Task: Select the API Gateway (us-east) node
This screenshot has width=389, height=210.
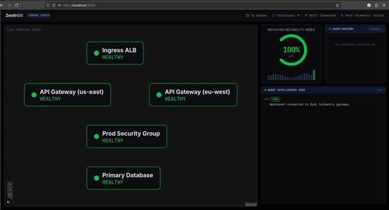Action: (68, 95)
